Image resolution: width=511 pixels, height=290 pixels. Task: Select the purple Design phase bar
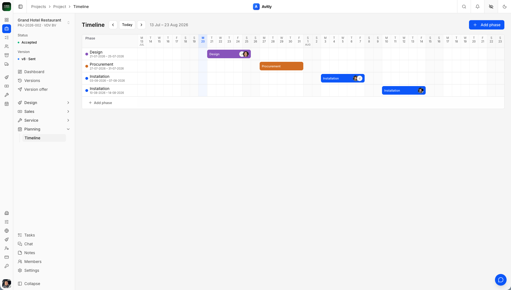[x=229, y=54]
